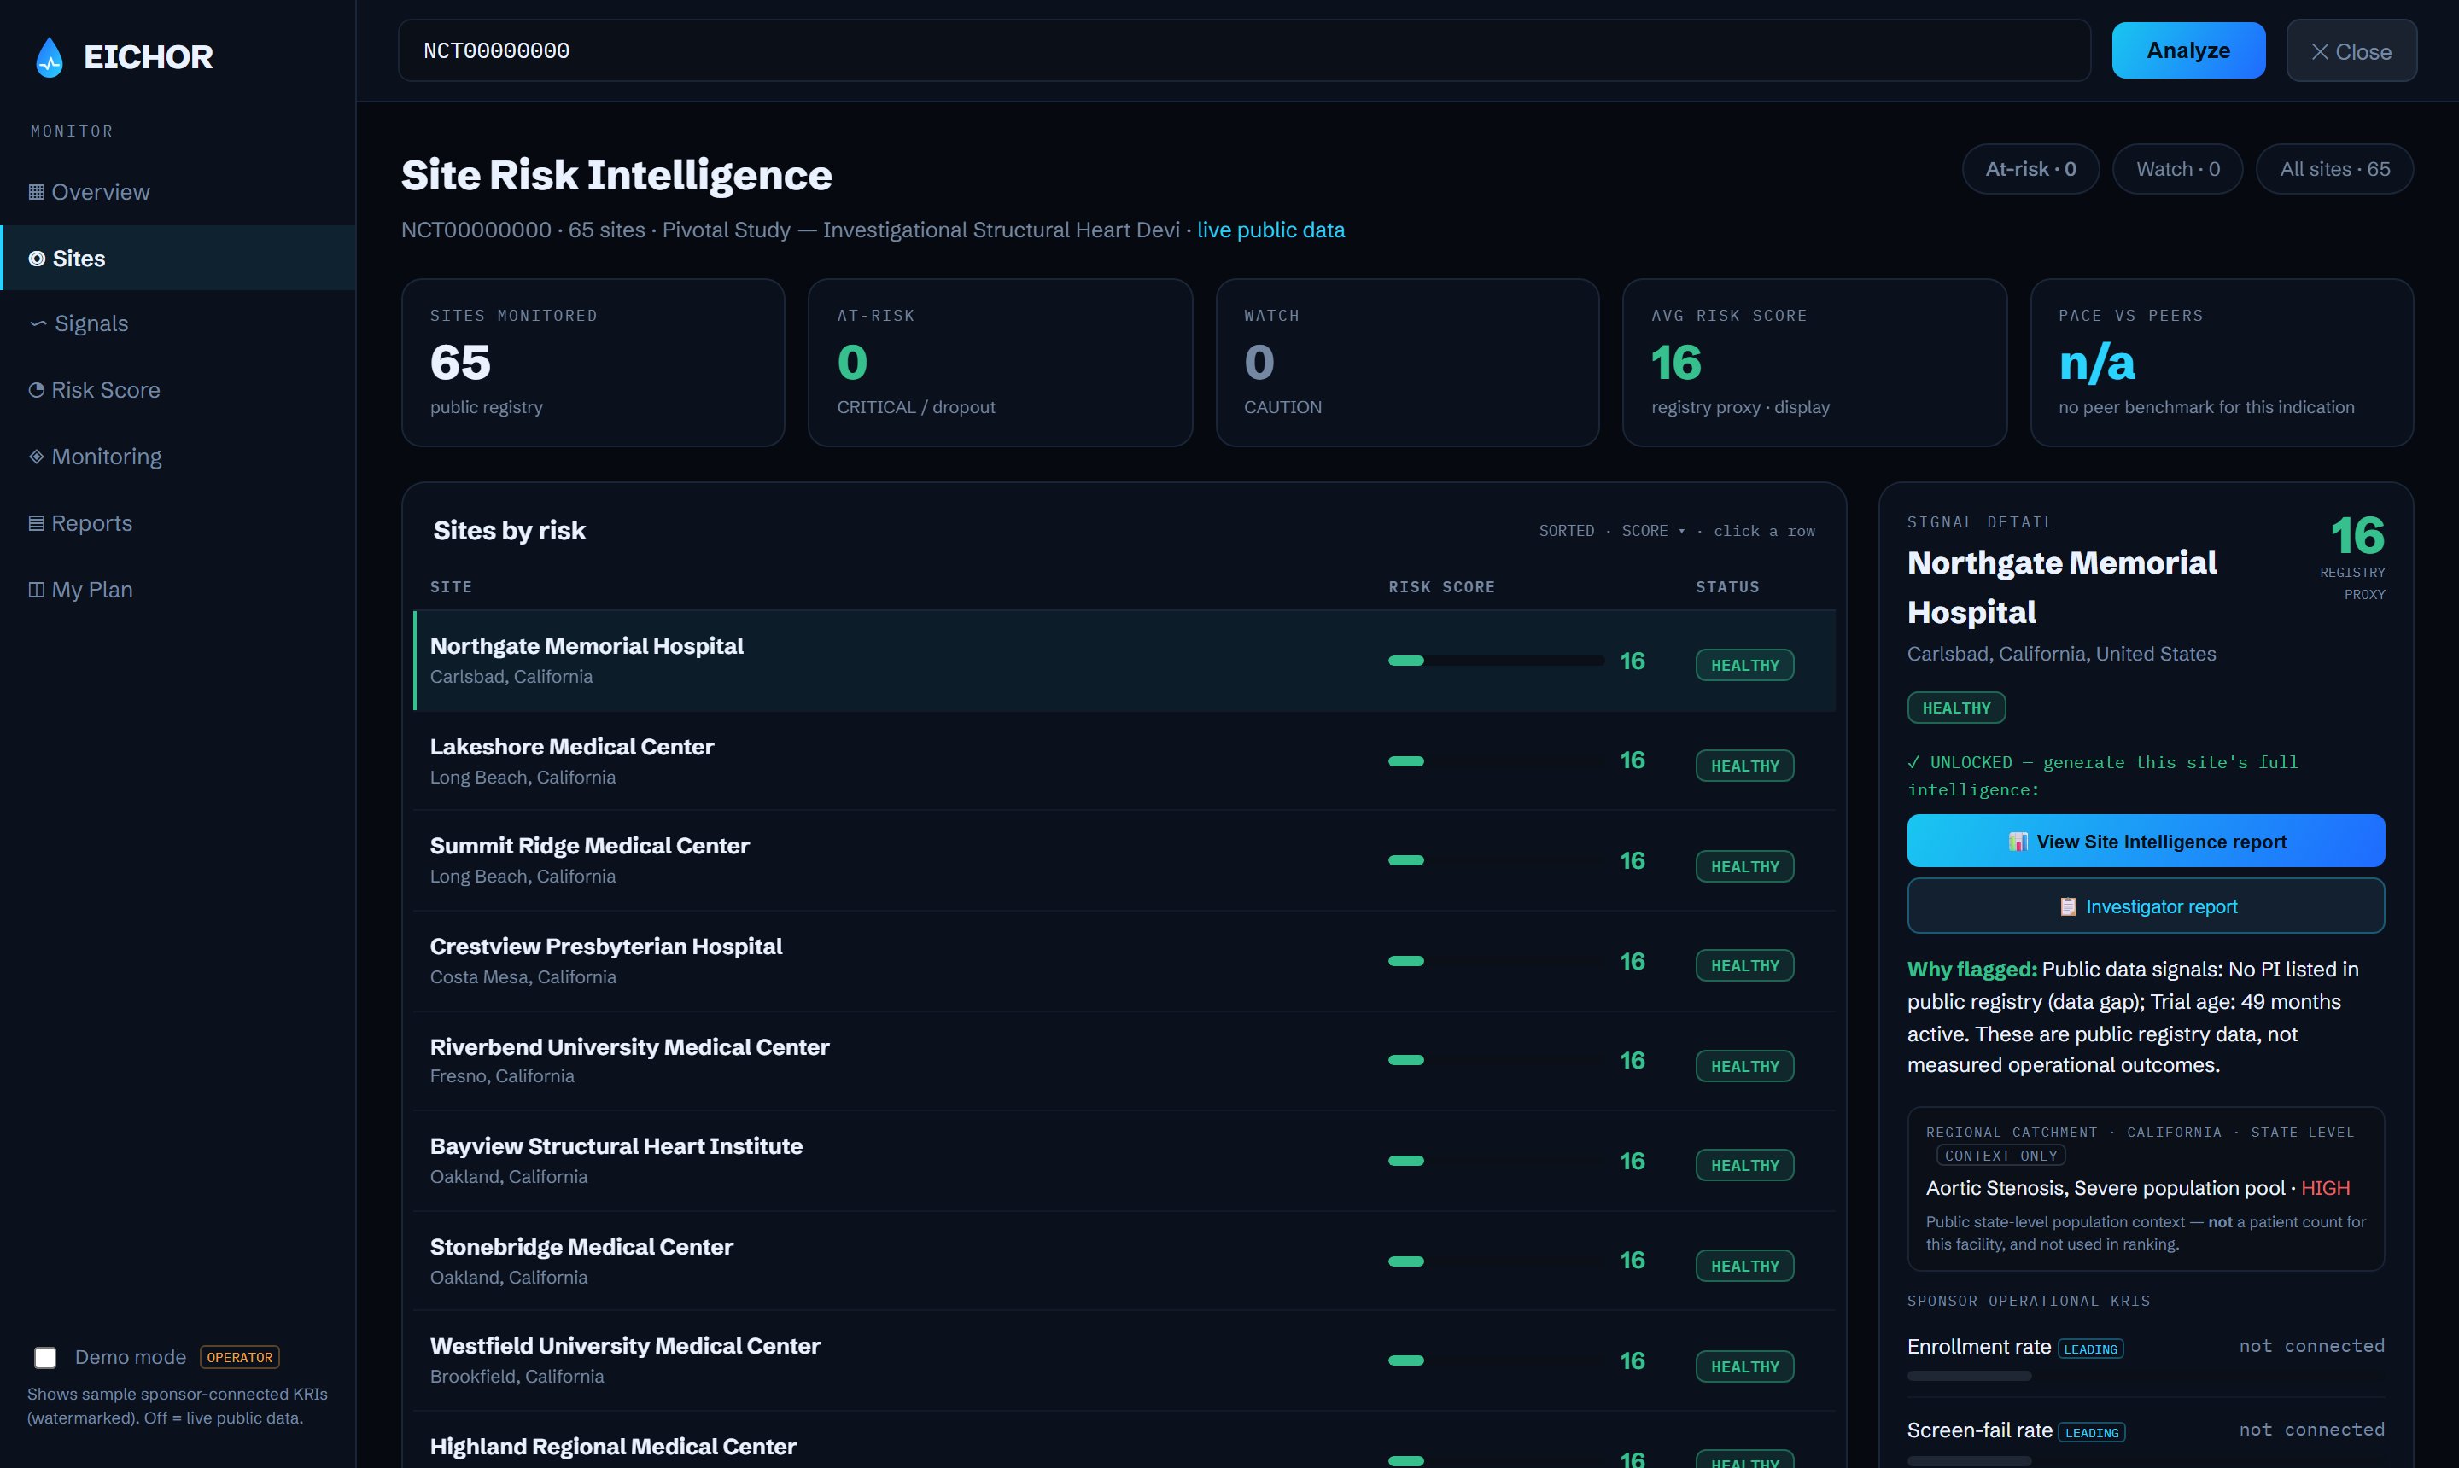Click the WATCH 0 card
The image size is (2459, 1468).
(1407, 362)
